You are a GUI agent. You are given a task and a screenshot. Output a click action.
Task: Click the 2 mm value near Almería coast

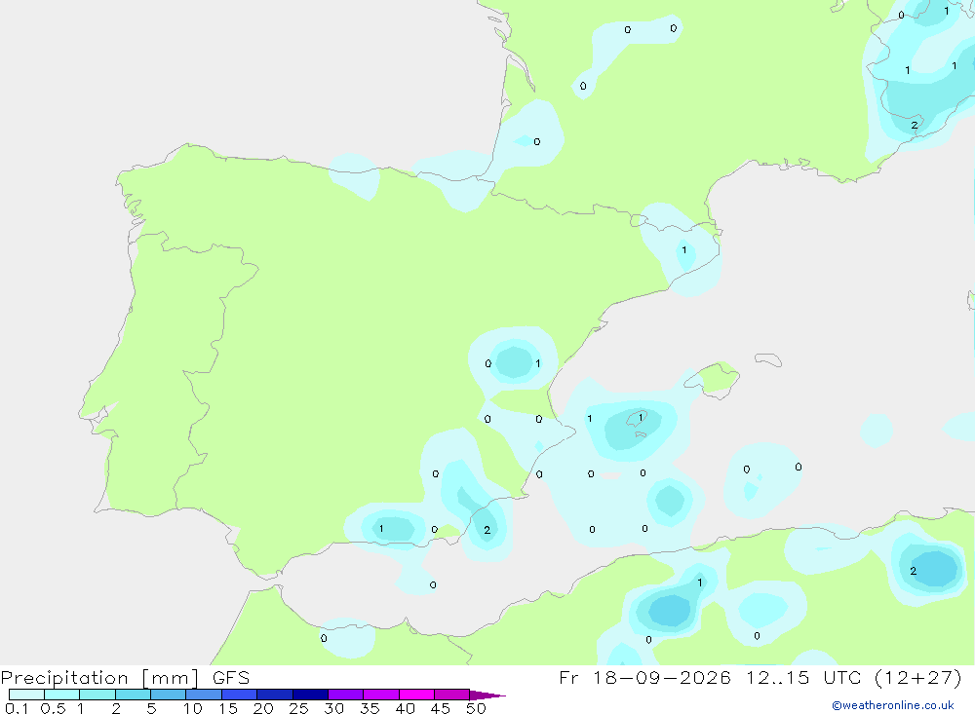(487, 530)
